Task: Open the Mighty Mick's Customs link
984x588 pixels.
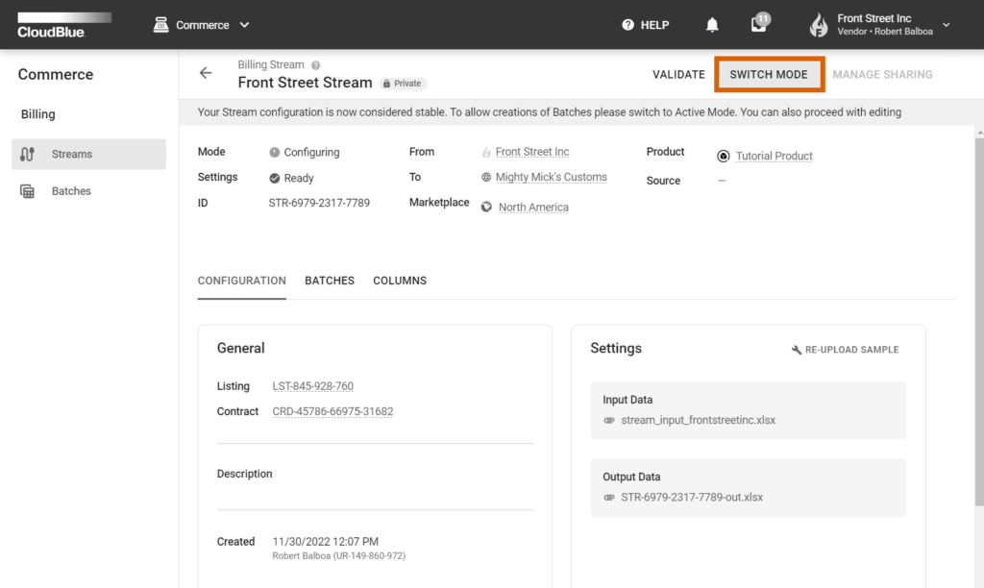Action: pos(551,177)
